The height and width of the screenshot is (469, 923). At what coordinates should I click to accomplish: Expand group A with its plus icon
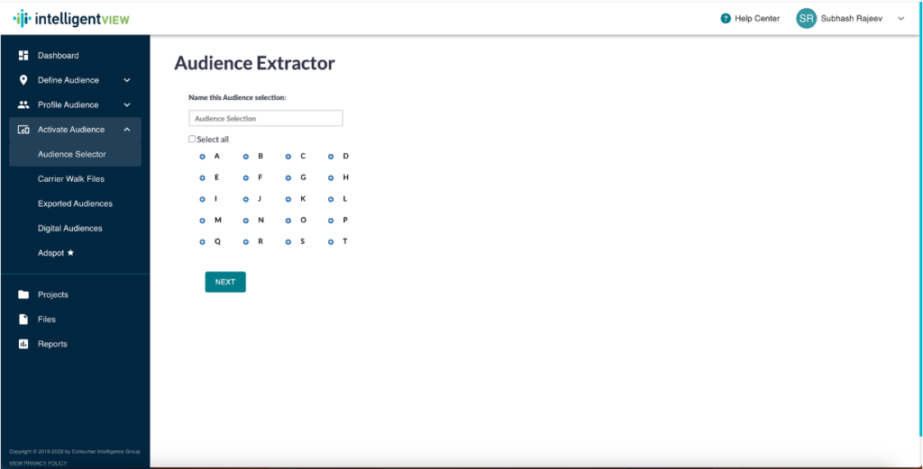coord(202,157)
